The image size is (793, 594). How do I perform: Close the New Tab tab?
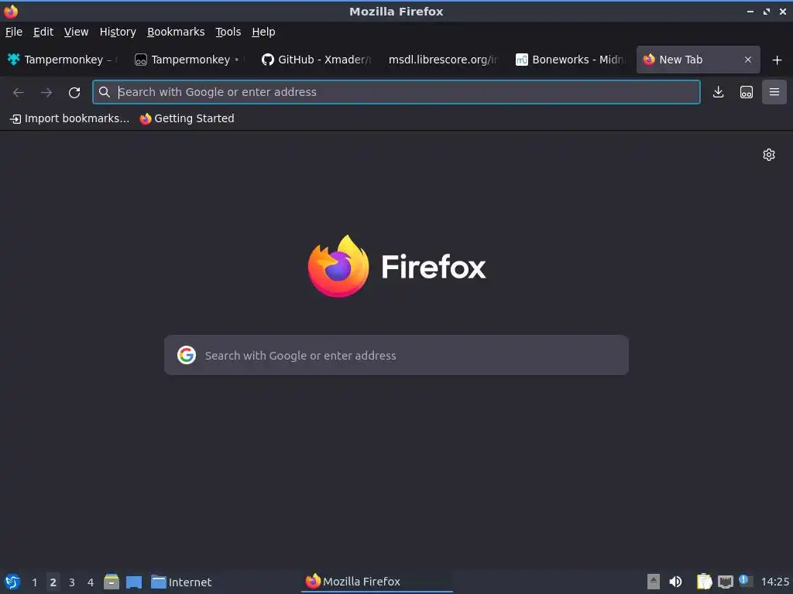pos(748,60)
